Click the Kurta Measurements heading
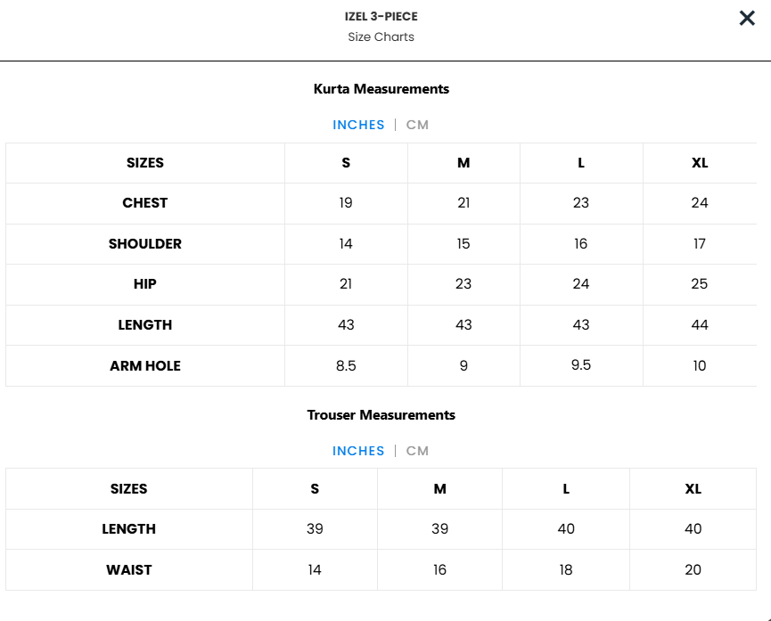This screenshot has height=621, width=771. click(381, 89)
